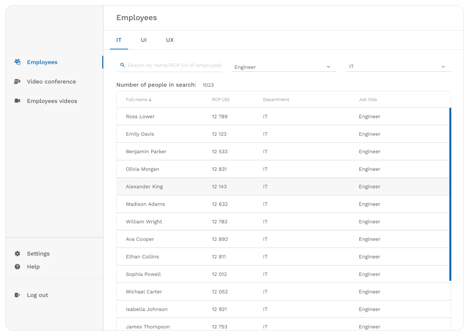Select the Video conference camera icon
The image size is (469, 336).
(x=17, y=81)
